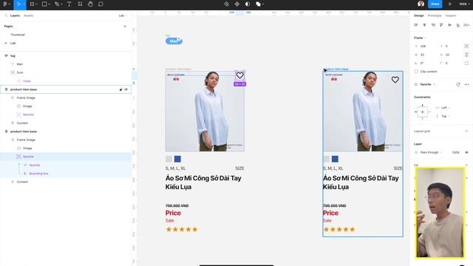Click the blue color swatch under right product
Image resolution: width=473 pixels, height=266 pixels.
[335, 159]
